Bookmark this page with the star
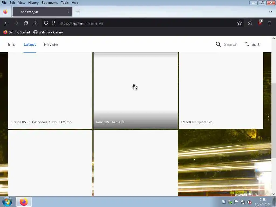 (x=239, y=23)
